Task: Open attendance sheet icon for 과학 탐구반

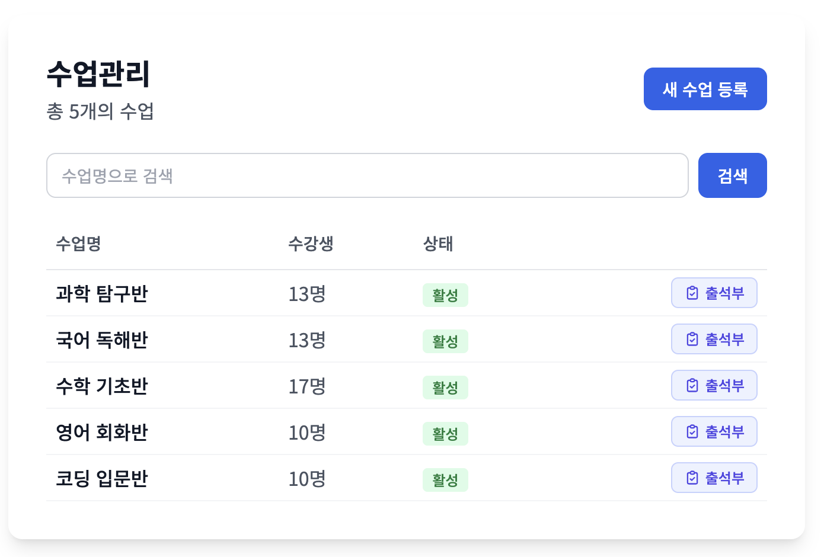Action: [x=692, y=292]
